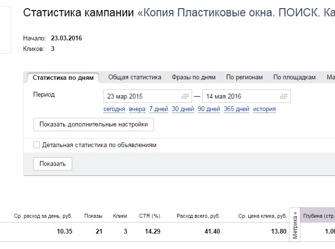Enable the Детальная статистика по объявлениям checkbox
Image resolution: width=335 pixels, height=249 pixels.
click(37, 145)
